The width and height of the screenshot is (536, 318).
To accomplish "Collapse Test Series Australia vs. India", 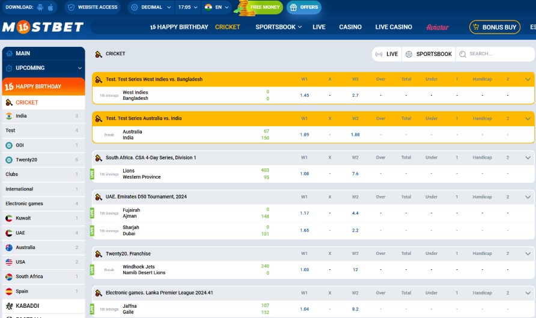I will [x=528, y=118].
